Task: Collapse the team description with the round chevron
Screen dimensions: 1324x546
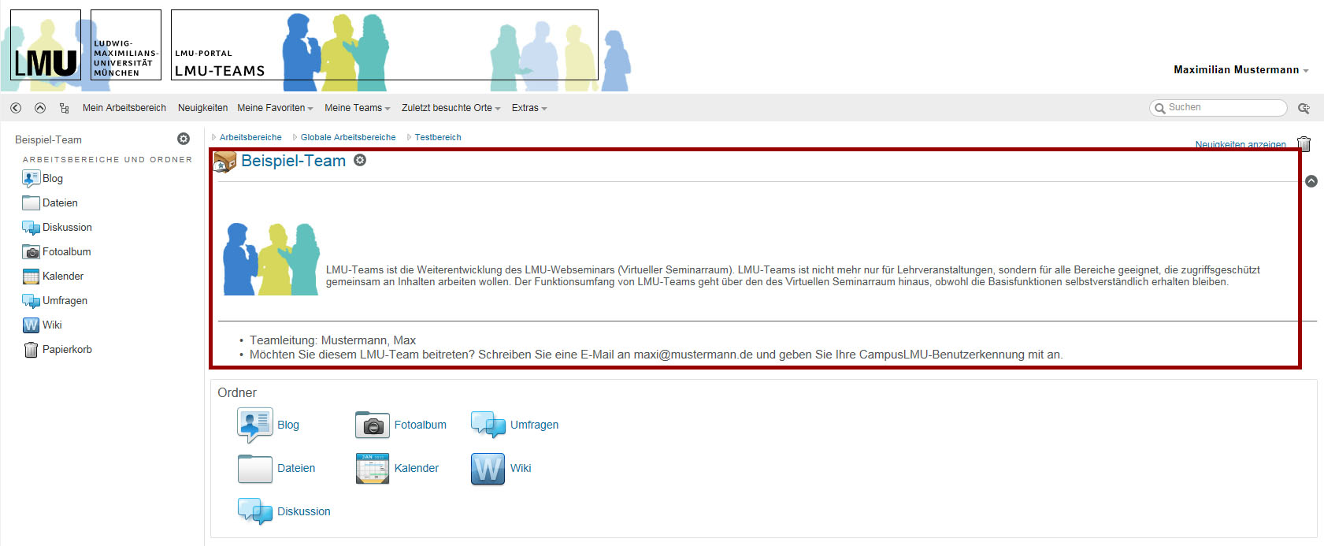Action: [x=1311, y=181]
